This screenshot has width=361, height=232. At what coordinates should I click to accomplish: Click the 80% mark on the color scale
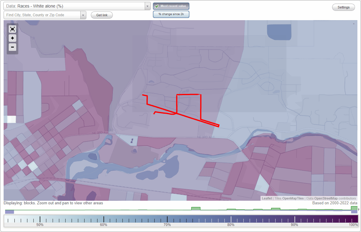(x=231, y=225)
